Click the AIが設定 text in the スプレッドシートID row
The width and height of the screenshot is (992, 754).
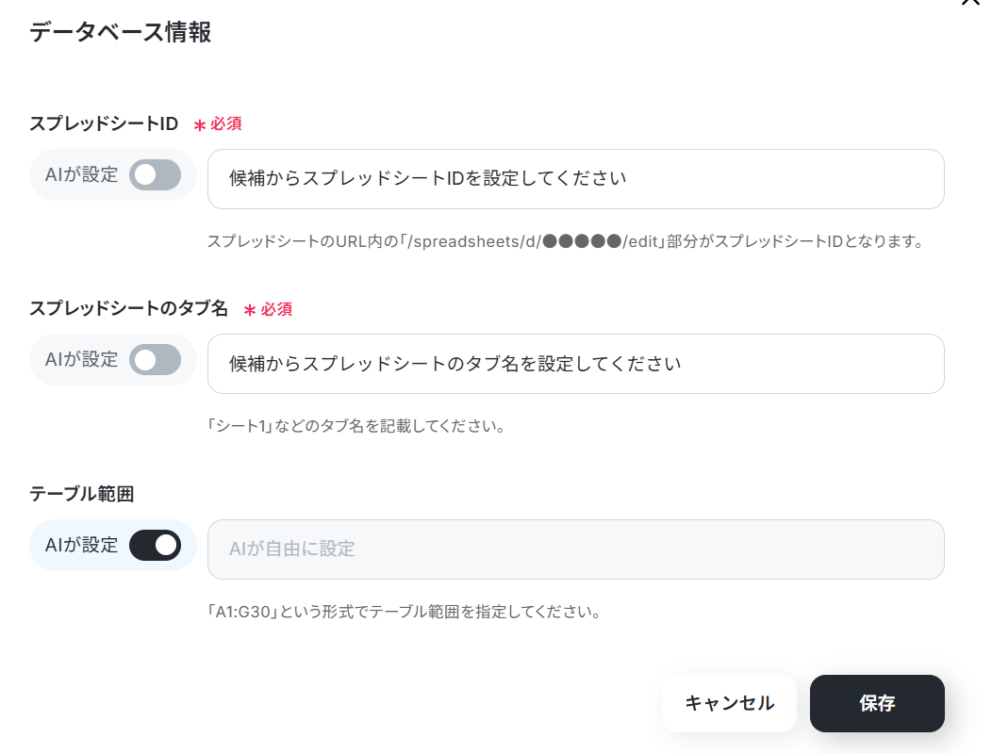[x=81, y=174]
